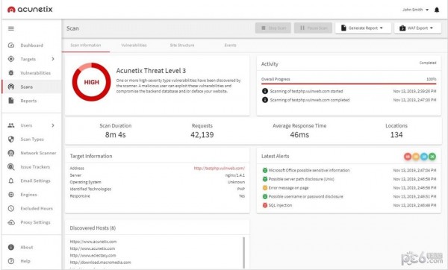448x270 pixels.
Task: Open the WAF Export dropdown
Action: click(417, 28)
